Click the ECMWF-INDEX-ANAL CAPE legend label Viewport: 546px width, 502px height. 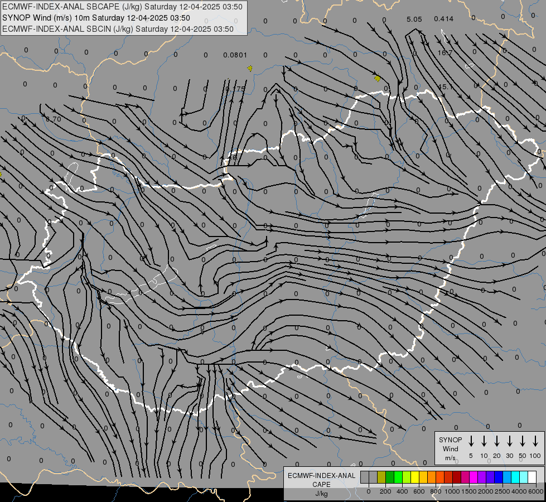pos(321,480)
